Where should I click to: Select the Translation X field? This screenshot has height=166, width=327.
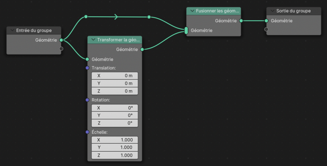click(115, 76)
